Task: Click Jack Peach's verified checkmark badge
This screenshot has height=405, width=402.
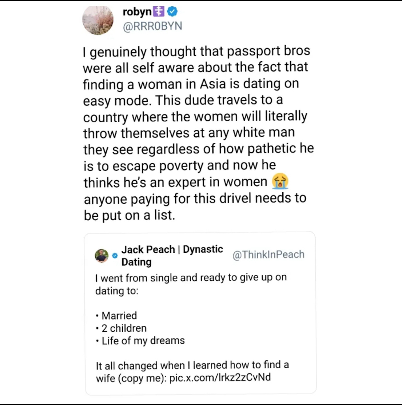Action: [115, 256]
